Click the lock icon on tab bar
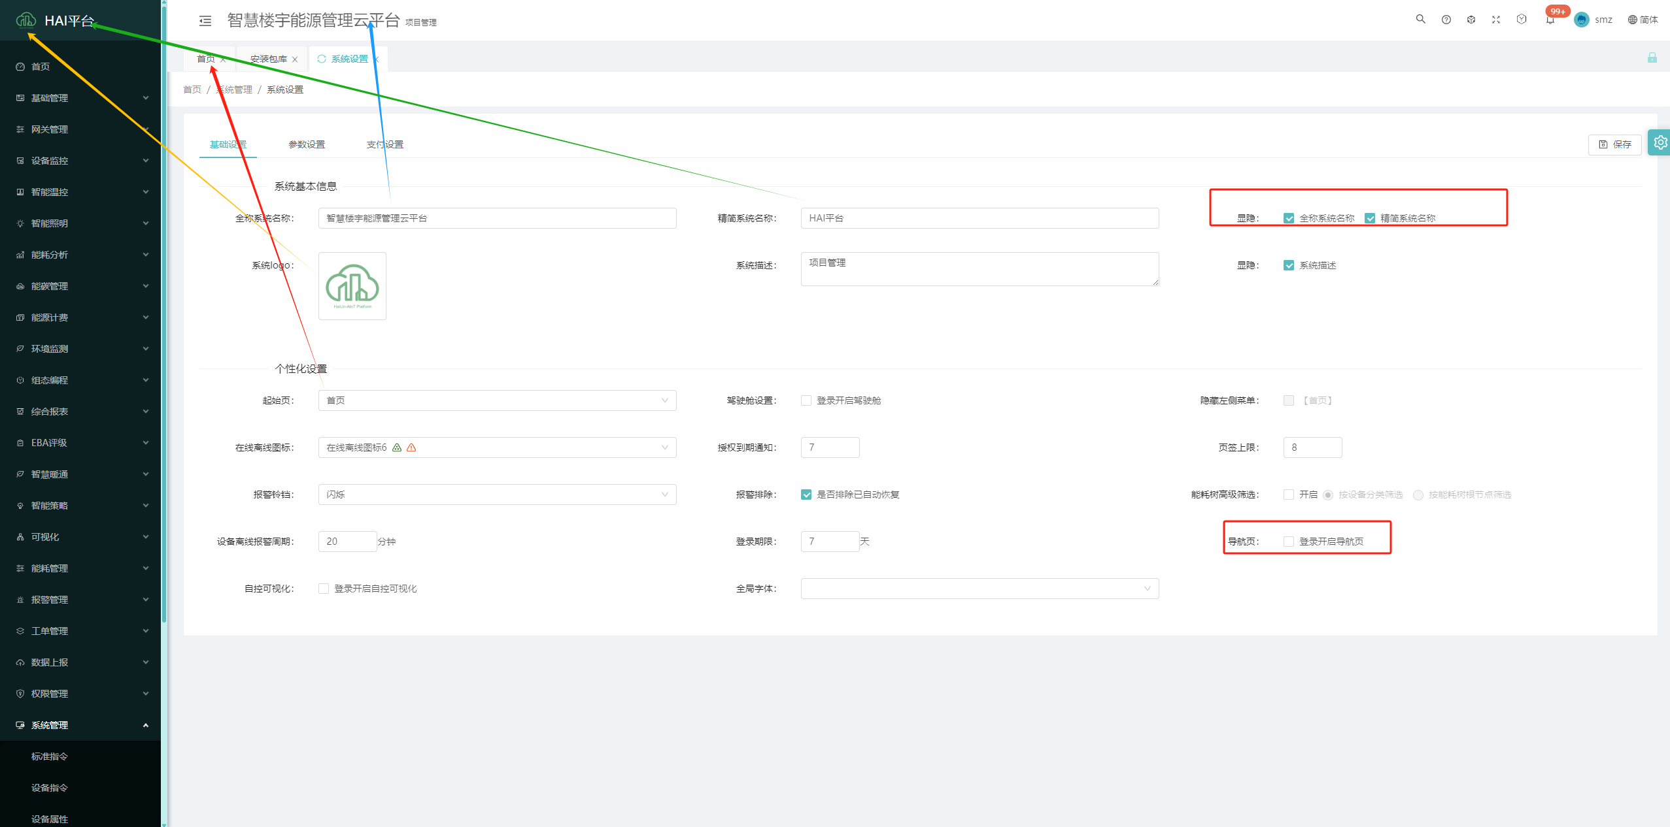Image resolution: width=1670 pixels, height=827 pixels. pos(1652,57)
